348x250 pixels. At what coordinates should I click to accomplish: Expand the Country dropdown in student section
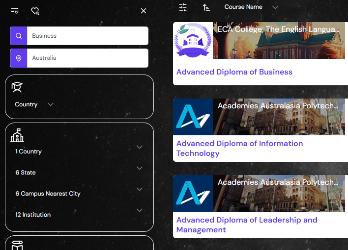pos(50,104)
